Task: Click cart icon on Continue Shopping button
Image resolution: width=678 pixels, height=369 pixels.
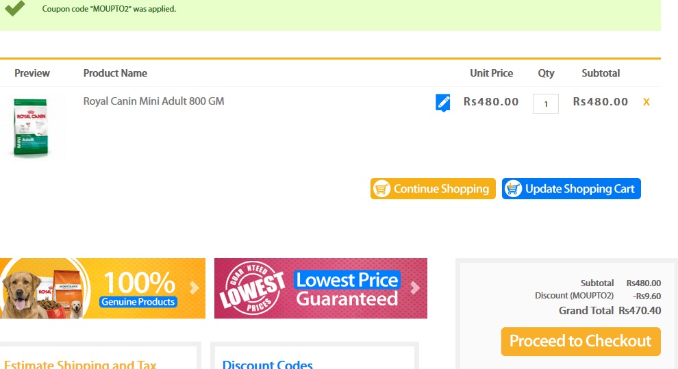Action: point(382,189)
